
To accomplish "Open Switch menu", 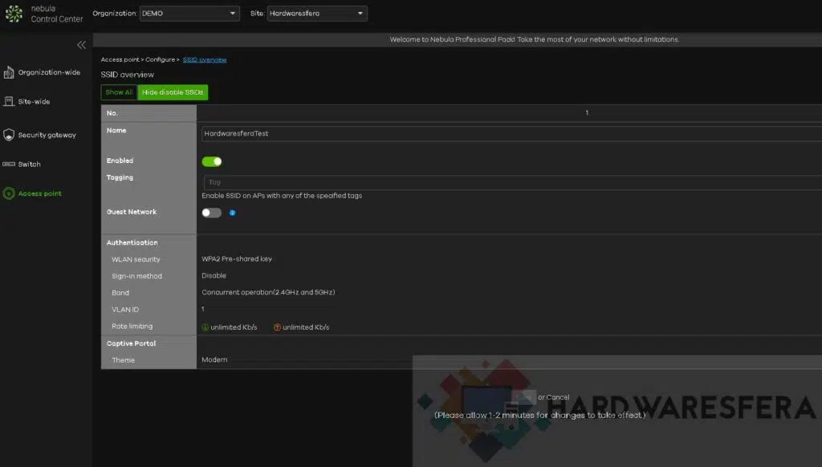I will 30,164.
